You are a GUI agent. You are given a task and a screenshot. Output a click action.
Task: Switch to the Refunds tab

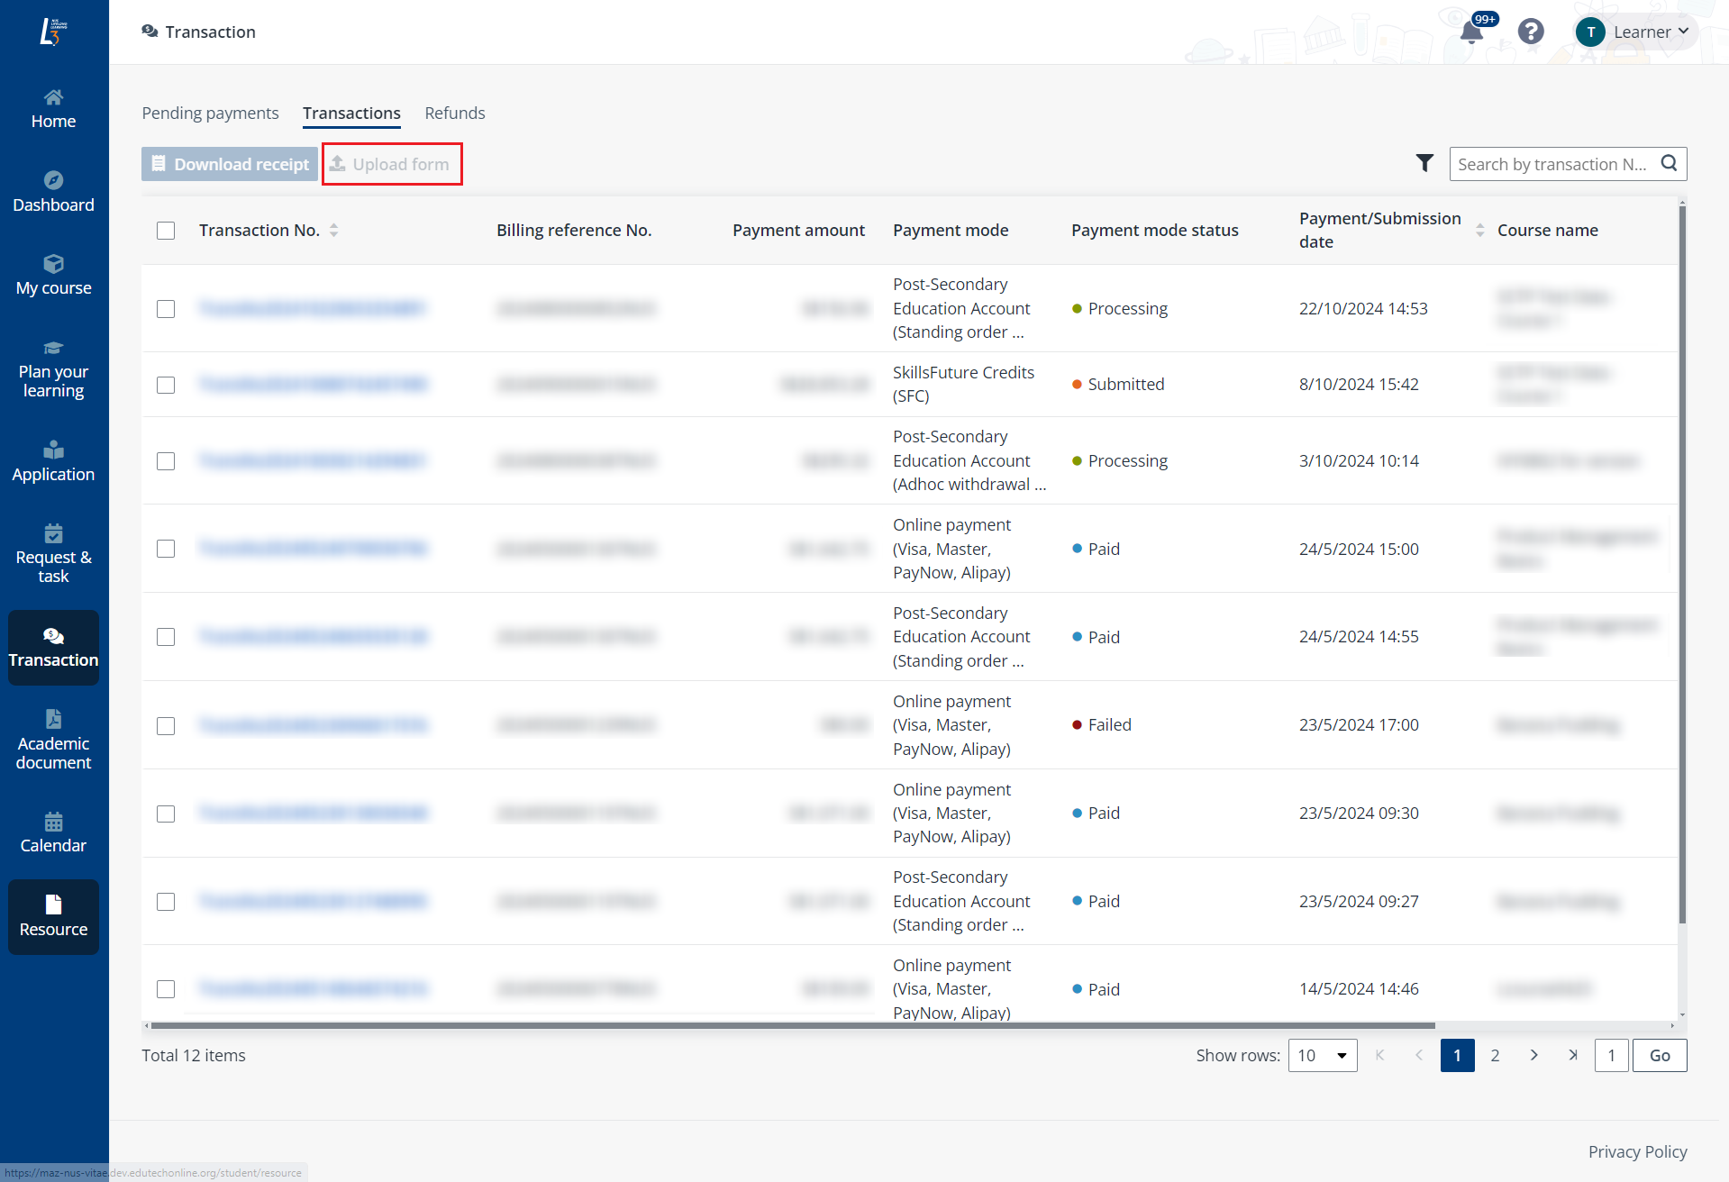click(x=455, y=113)
